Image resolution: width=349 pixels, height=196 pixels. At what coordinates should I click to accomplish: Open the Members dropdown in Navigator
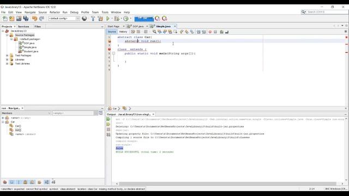[x=26, y=113]
